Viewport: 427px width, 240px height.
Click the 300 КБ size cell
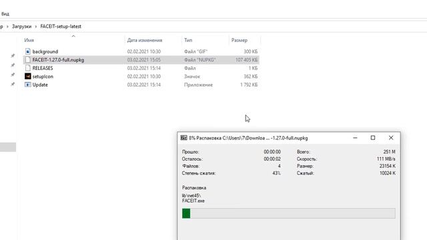point(251,51)
